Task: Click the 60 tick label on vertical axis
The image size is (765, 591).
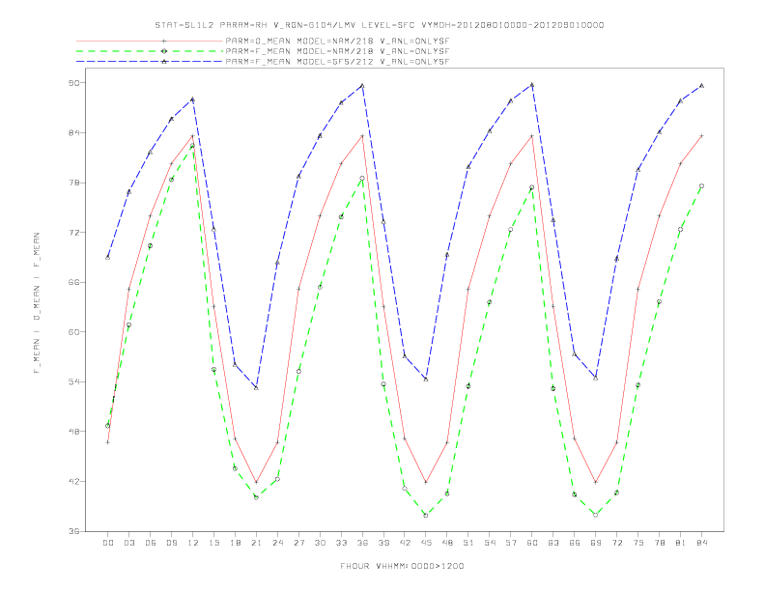Action: click(73, 332)
